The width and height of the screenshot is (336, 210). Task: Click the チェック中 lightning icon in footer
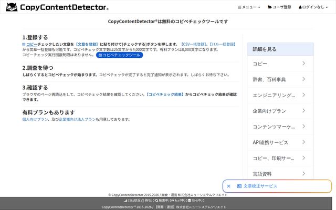click(173, 201)
